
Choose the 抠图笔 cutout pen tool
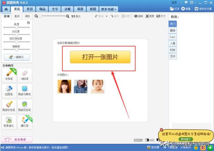click(x=9, y=90)
